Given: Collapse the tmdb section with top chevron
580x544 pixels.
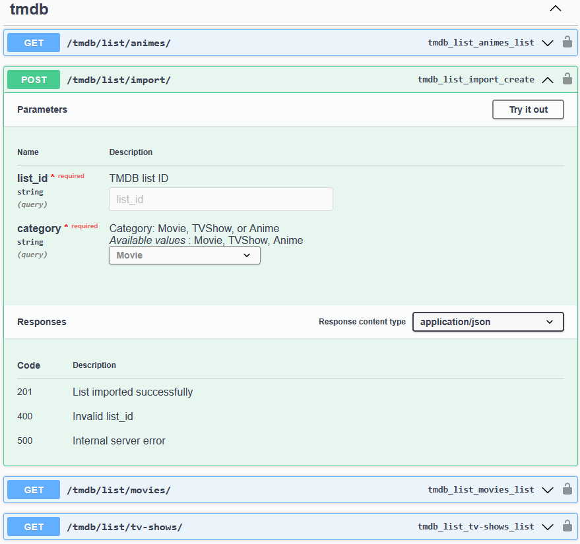Looking at the screenshot, I should [x=555, y=9].
